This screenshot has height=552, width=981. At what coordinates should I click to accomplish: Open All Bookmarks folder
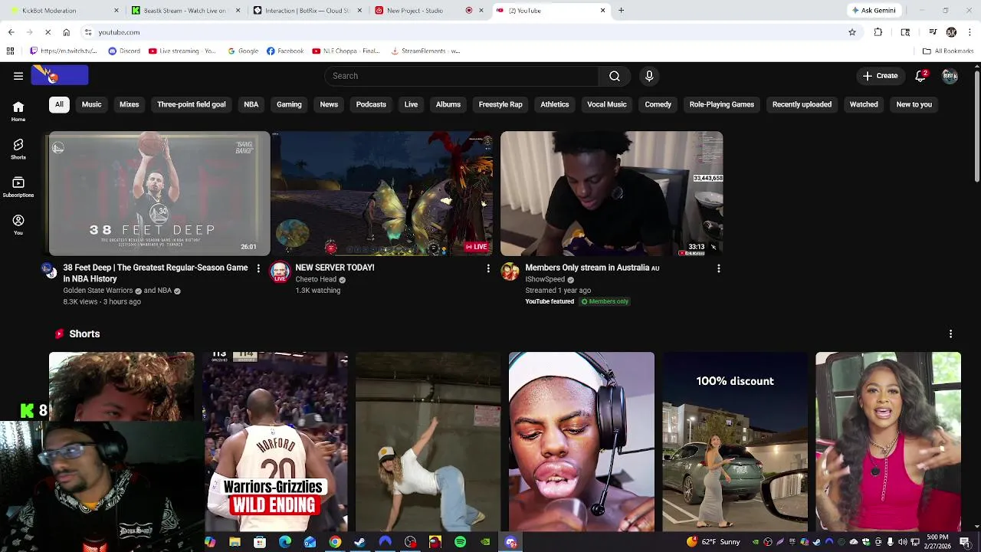(948, 51)
